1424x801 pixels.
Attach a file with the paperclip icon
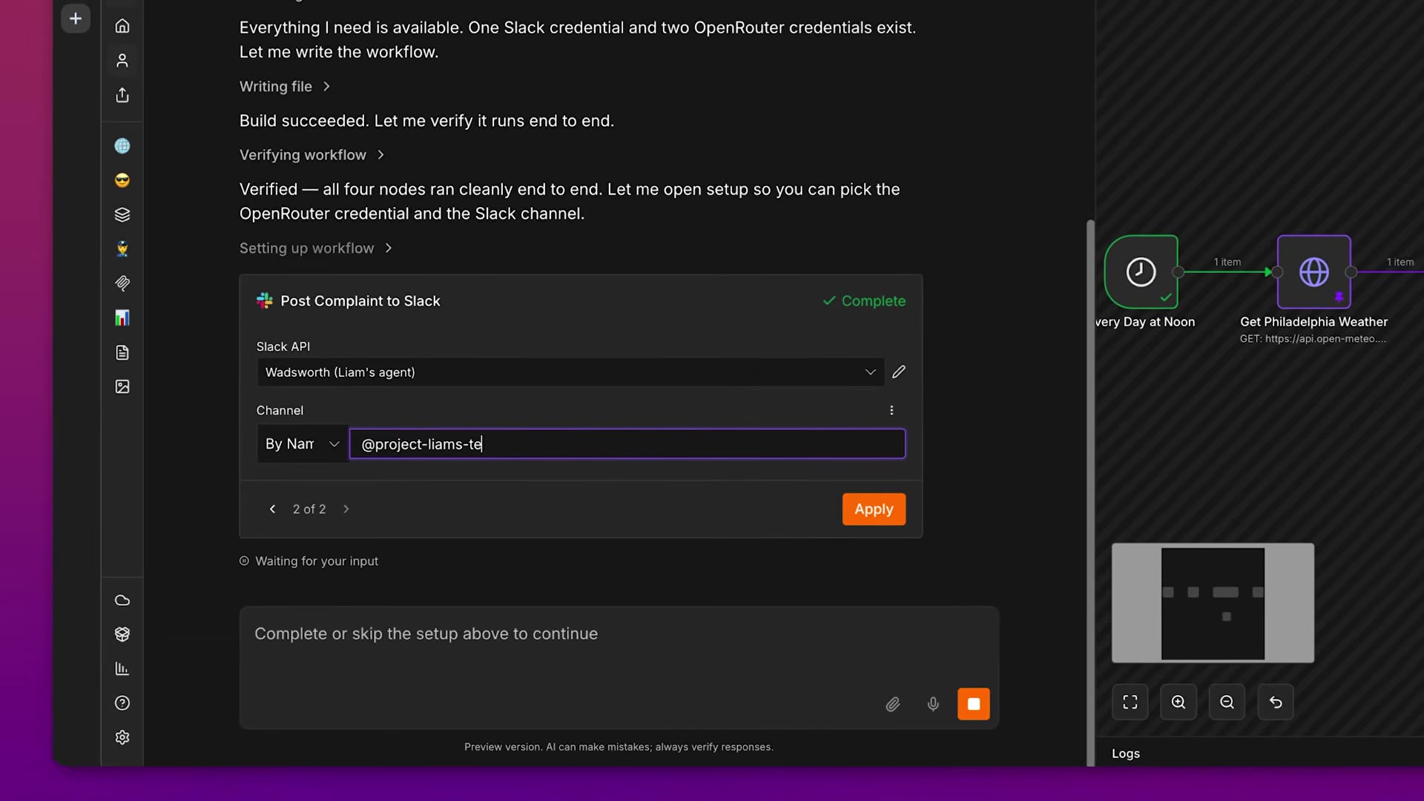coord(893,704)
